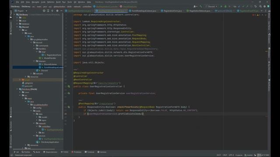Collapse the listeners package
Viewport: 280px width, 157px height.
[34, 61]
